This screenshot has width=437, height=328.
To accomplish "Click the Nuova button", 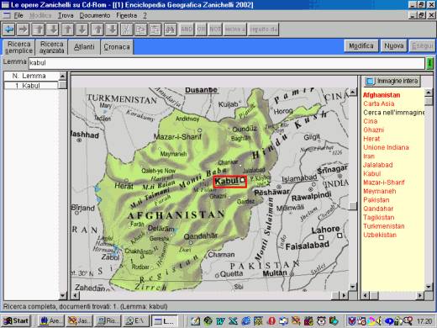I will click(393, 46).
